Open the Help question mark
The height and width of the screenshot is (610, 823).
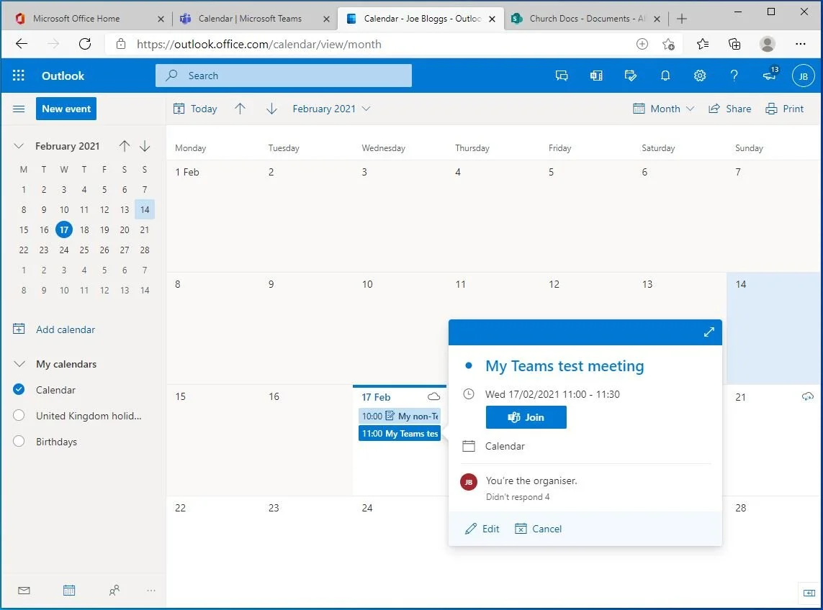(x=734, y=76)
